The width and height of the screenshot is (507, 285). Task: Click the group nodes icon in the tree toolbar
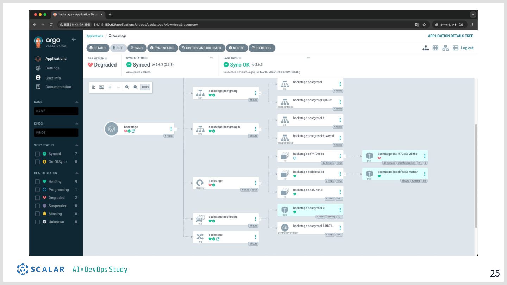pos(101,87)
